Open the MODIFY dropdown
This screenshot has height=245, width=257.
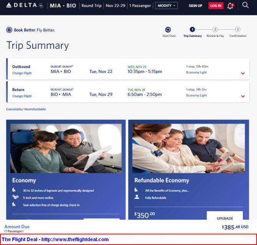166,6
